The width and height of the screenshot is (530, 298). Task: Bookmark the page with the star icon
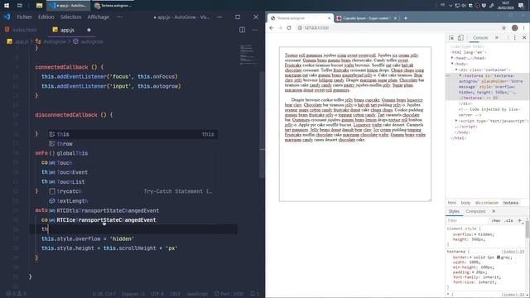coord(503,27)
